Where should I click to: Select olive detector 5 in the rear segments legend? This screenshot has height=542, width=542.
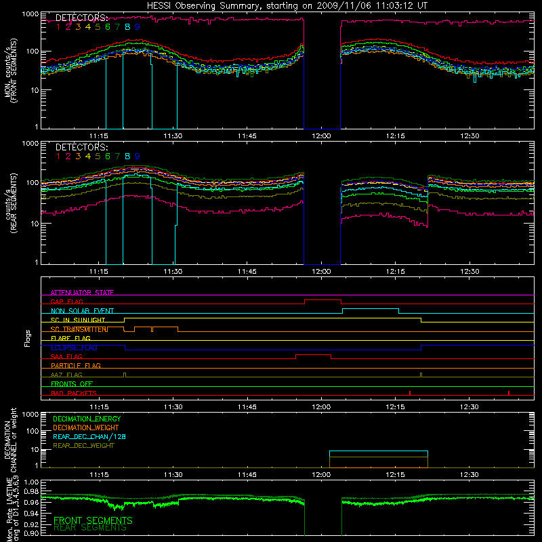coord(98,157)
